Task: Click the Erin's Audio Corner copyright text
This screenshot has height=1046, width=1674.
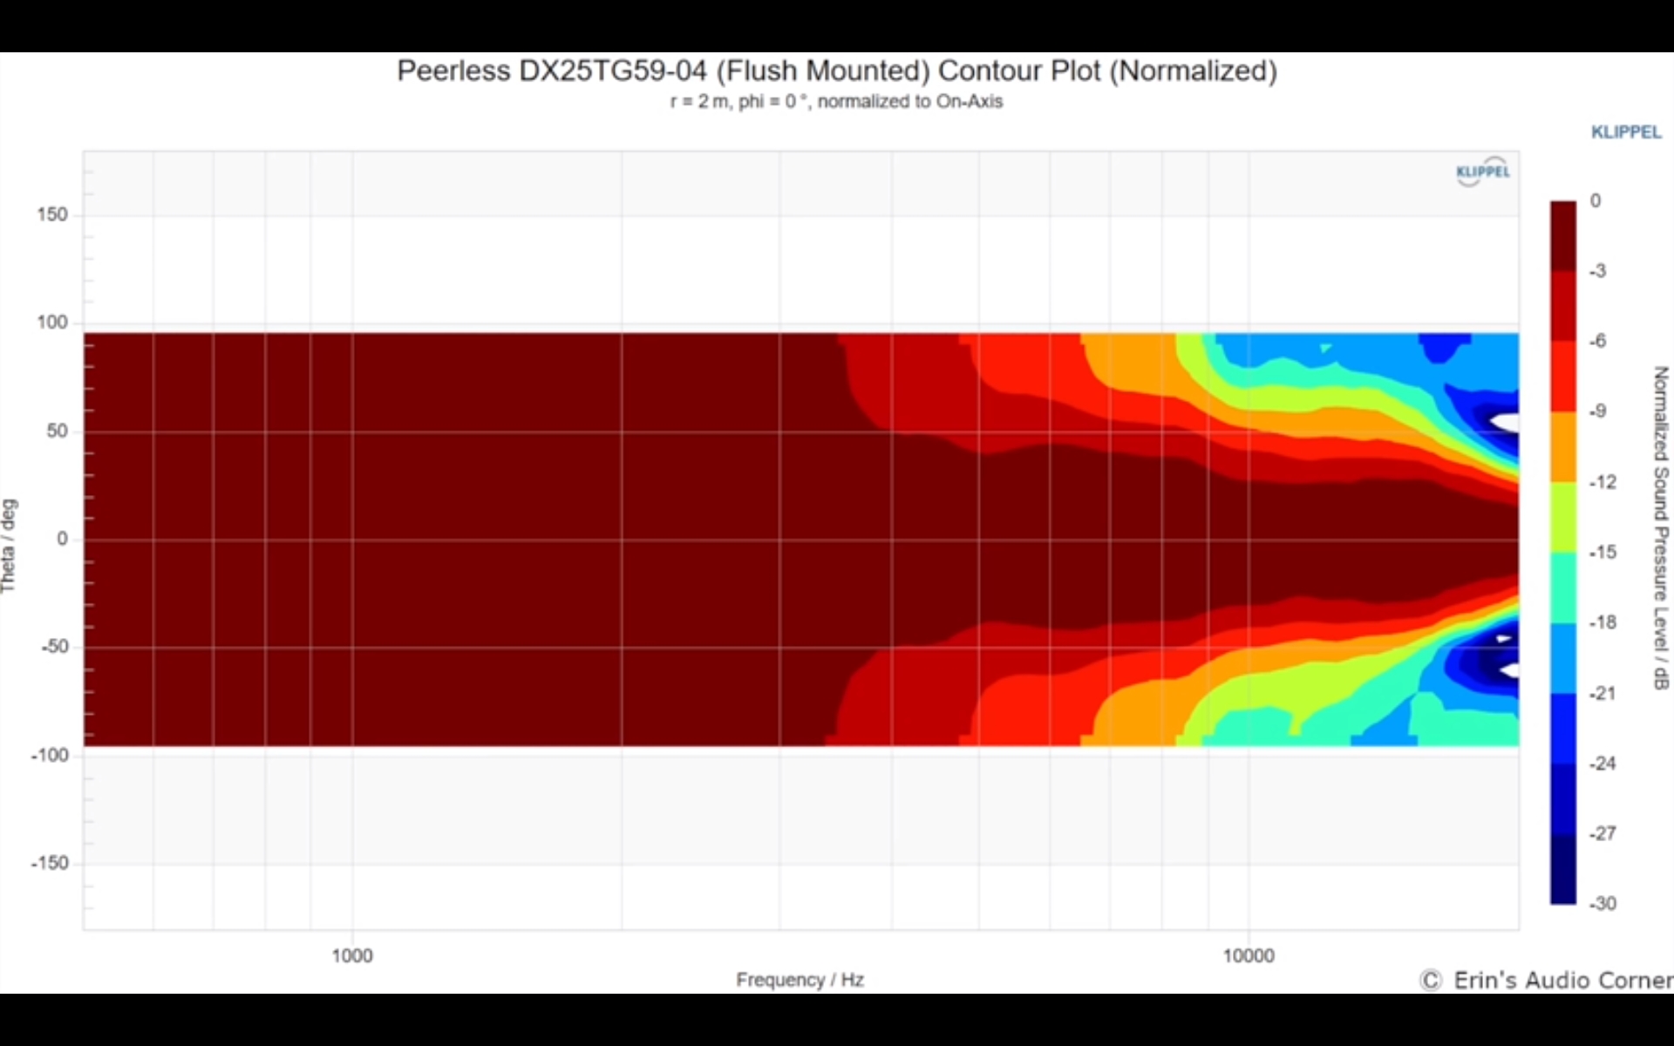Action: point(1547,981)
